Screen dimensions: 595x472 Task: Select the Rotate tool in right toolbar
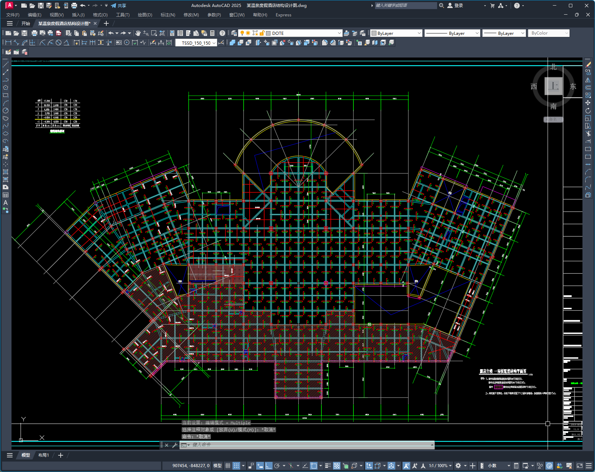coord(588,111)
